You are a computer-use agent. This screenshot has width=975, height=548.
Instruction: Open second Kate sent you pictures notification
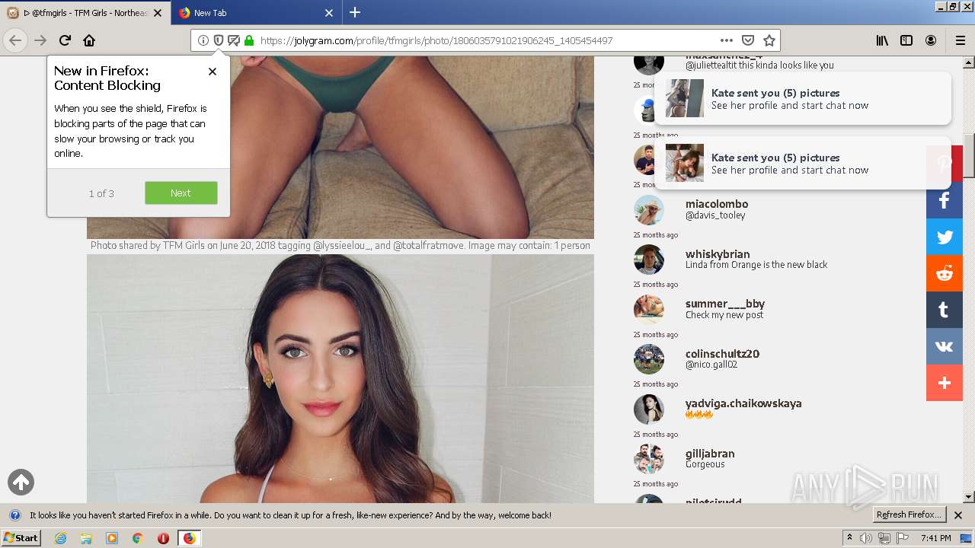803,163
